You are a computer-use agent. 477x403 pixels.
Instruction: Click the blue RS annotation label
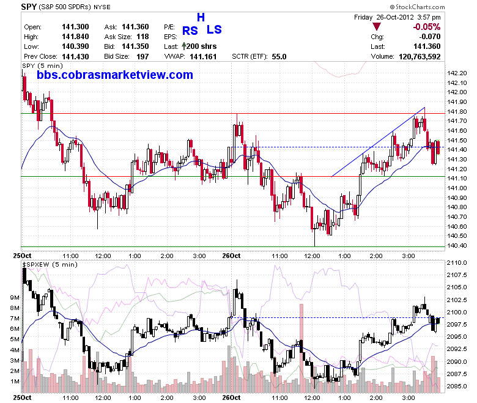tap(190, 31)
